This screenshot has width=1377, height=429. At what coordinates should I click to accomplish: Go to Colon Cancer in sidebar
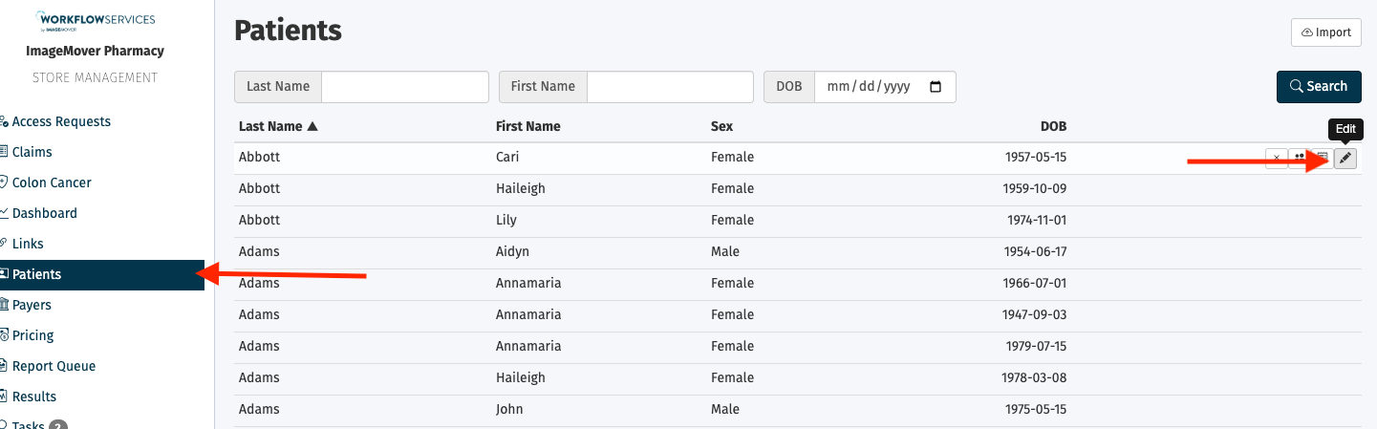(52, 182)
